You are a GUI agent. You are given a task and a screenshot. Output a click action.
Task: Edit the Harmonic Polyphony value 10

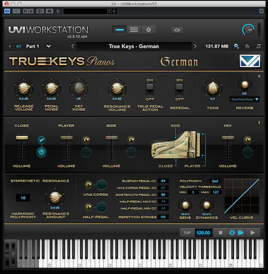tap(23, 198)
